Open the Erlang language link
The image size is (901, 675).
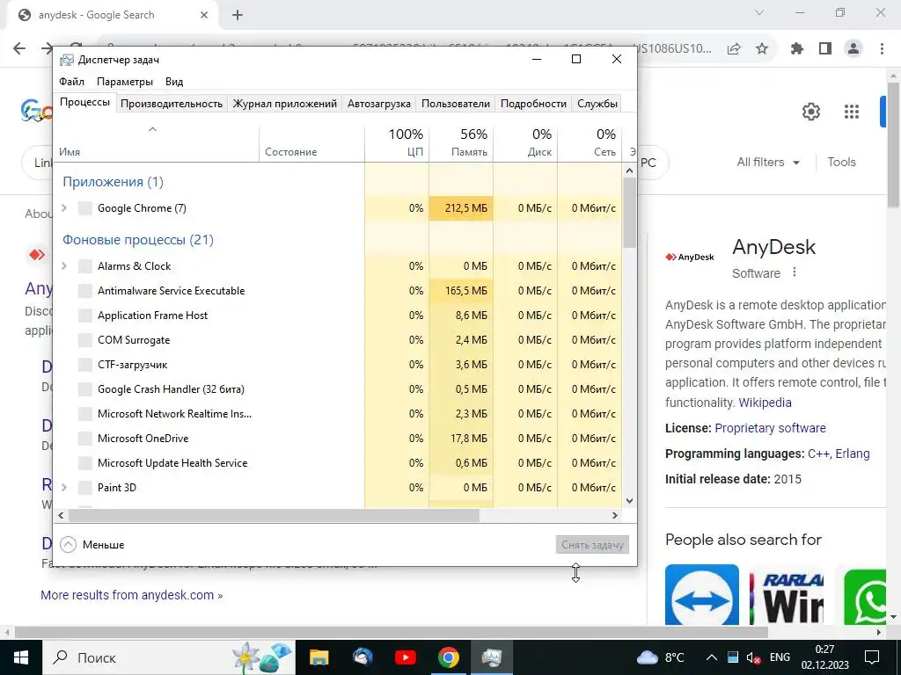[x=852, y=454]
